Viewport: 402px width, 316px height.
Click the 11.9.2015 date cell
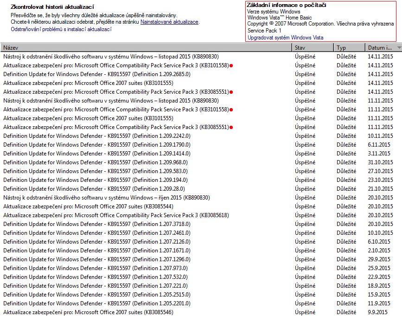click(x=379, y=303)
